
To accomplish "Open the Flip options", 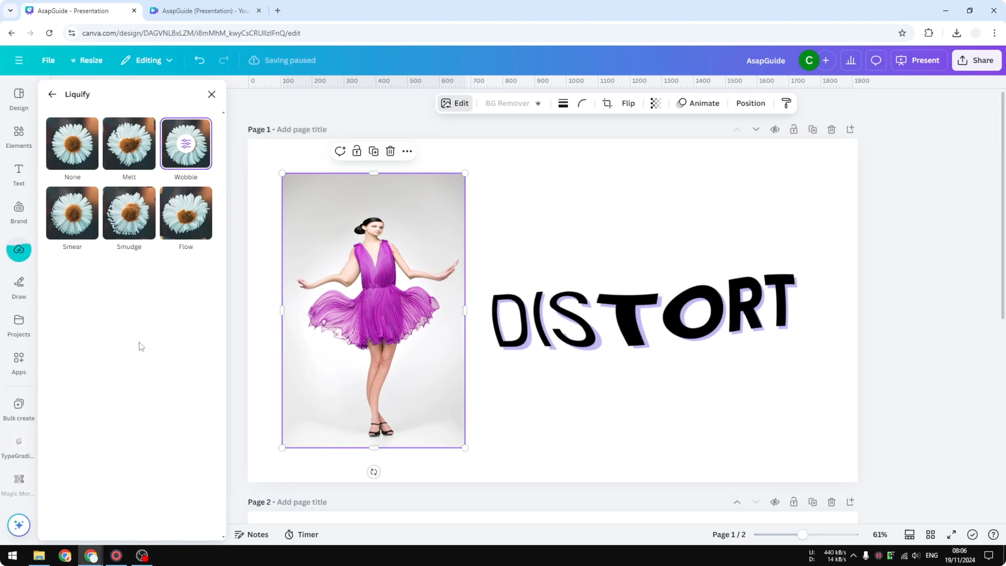I will 628,103.
